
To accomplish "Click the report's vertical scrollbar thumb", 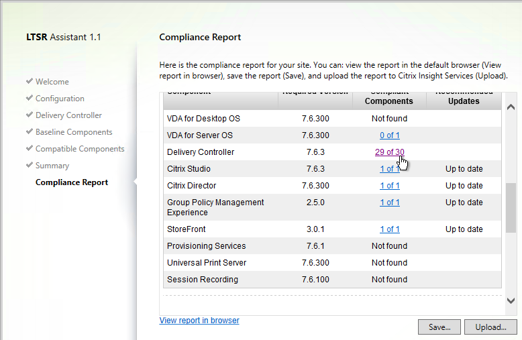I will 511,208.
